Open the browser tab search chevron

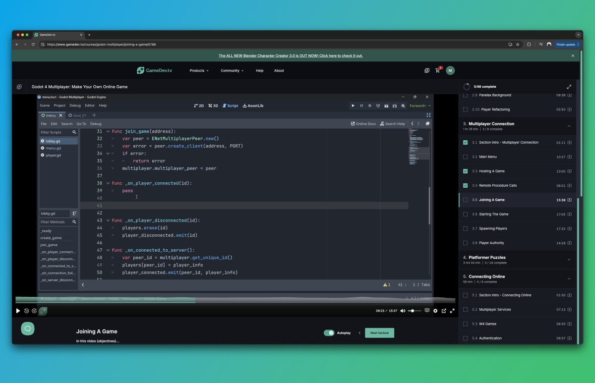point(578,35)
